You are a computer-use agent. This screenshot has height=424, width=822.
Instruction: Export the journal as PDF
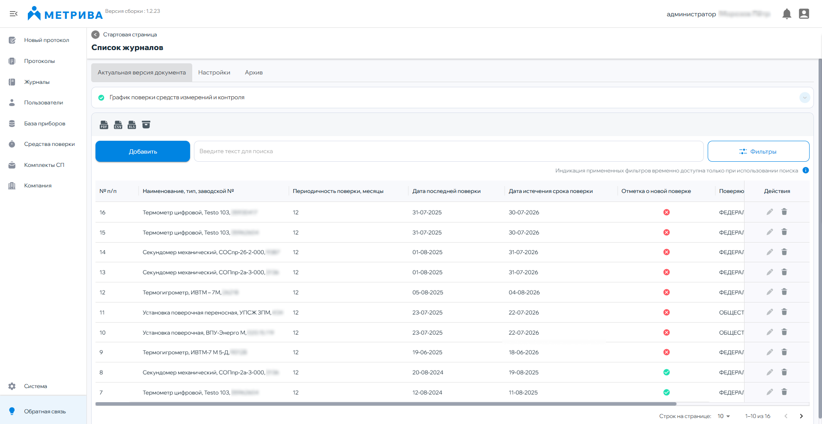tap(104, 125)
